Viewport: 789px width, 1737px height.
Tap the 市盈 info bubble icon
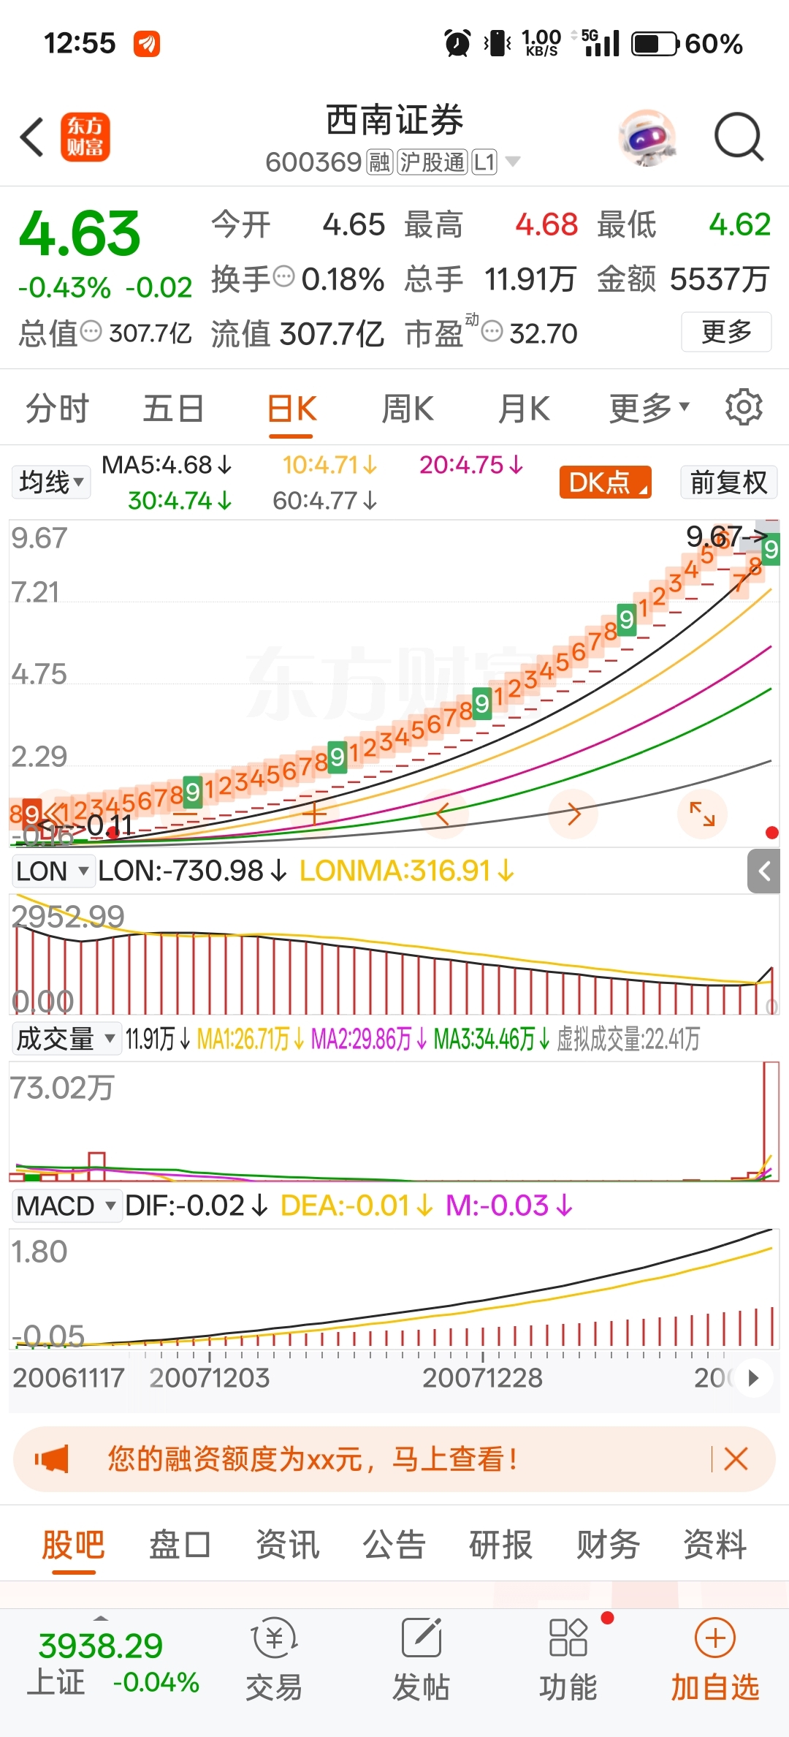coord(492,331)
